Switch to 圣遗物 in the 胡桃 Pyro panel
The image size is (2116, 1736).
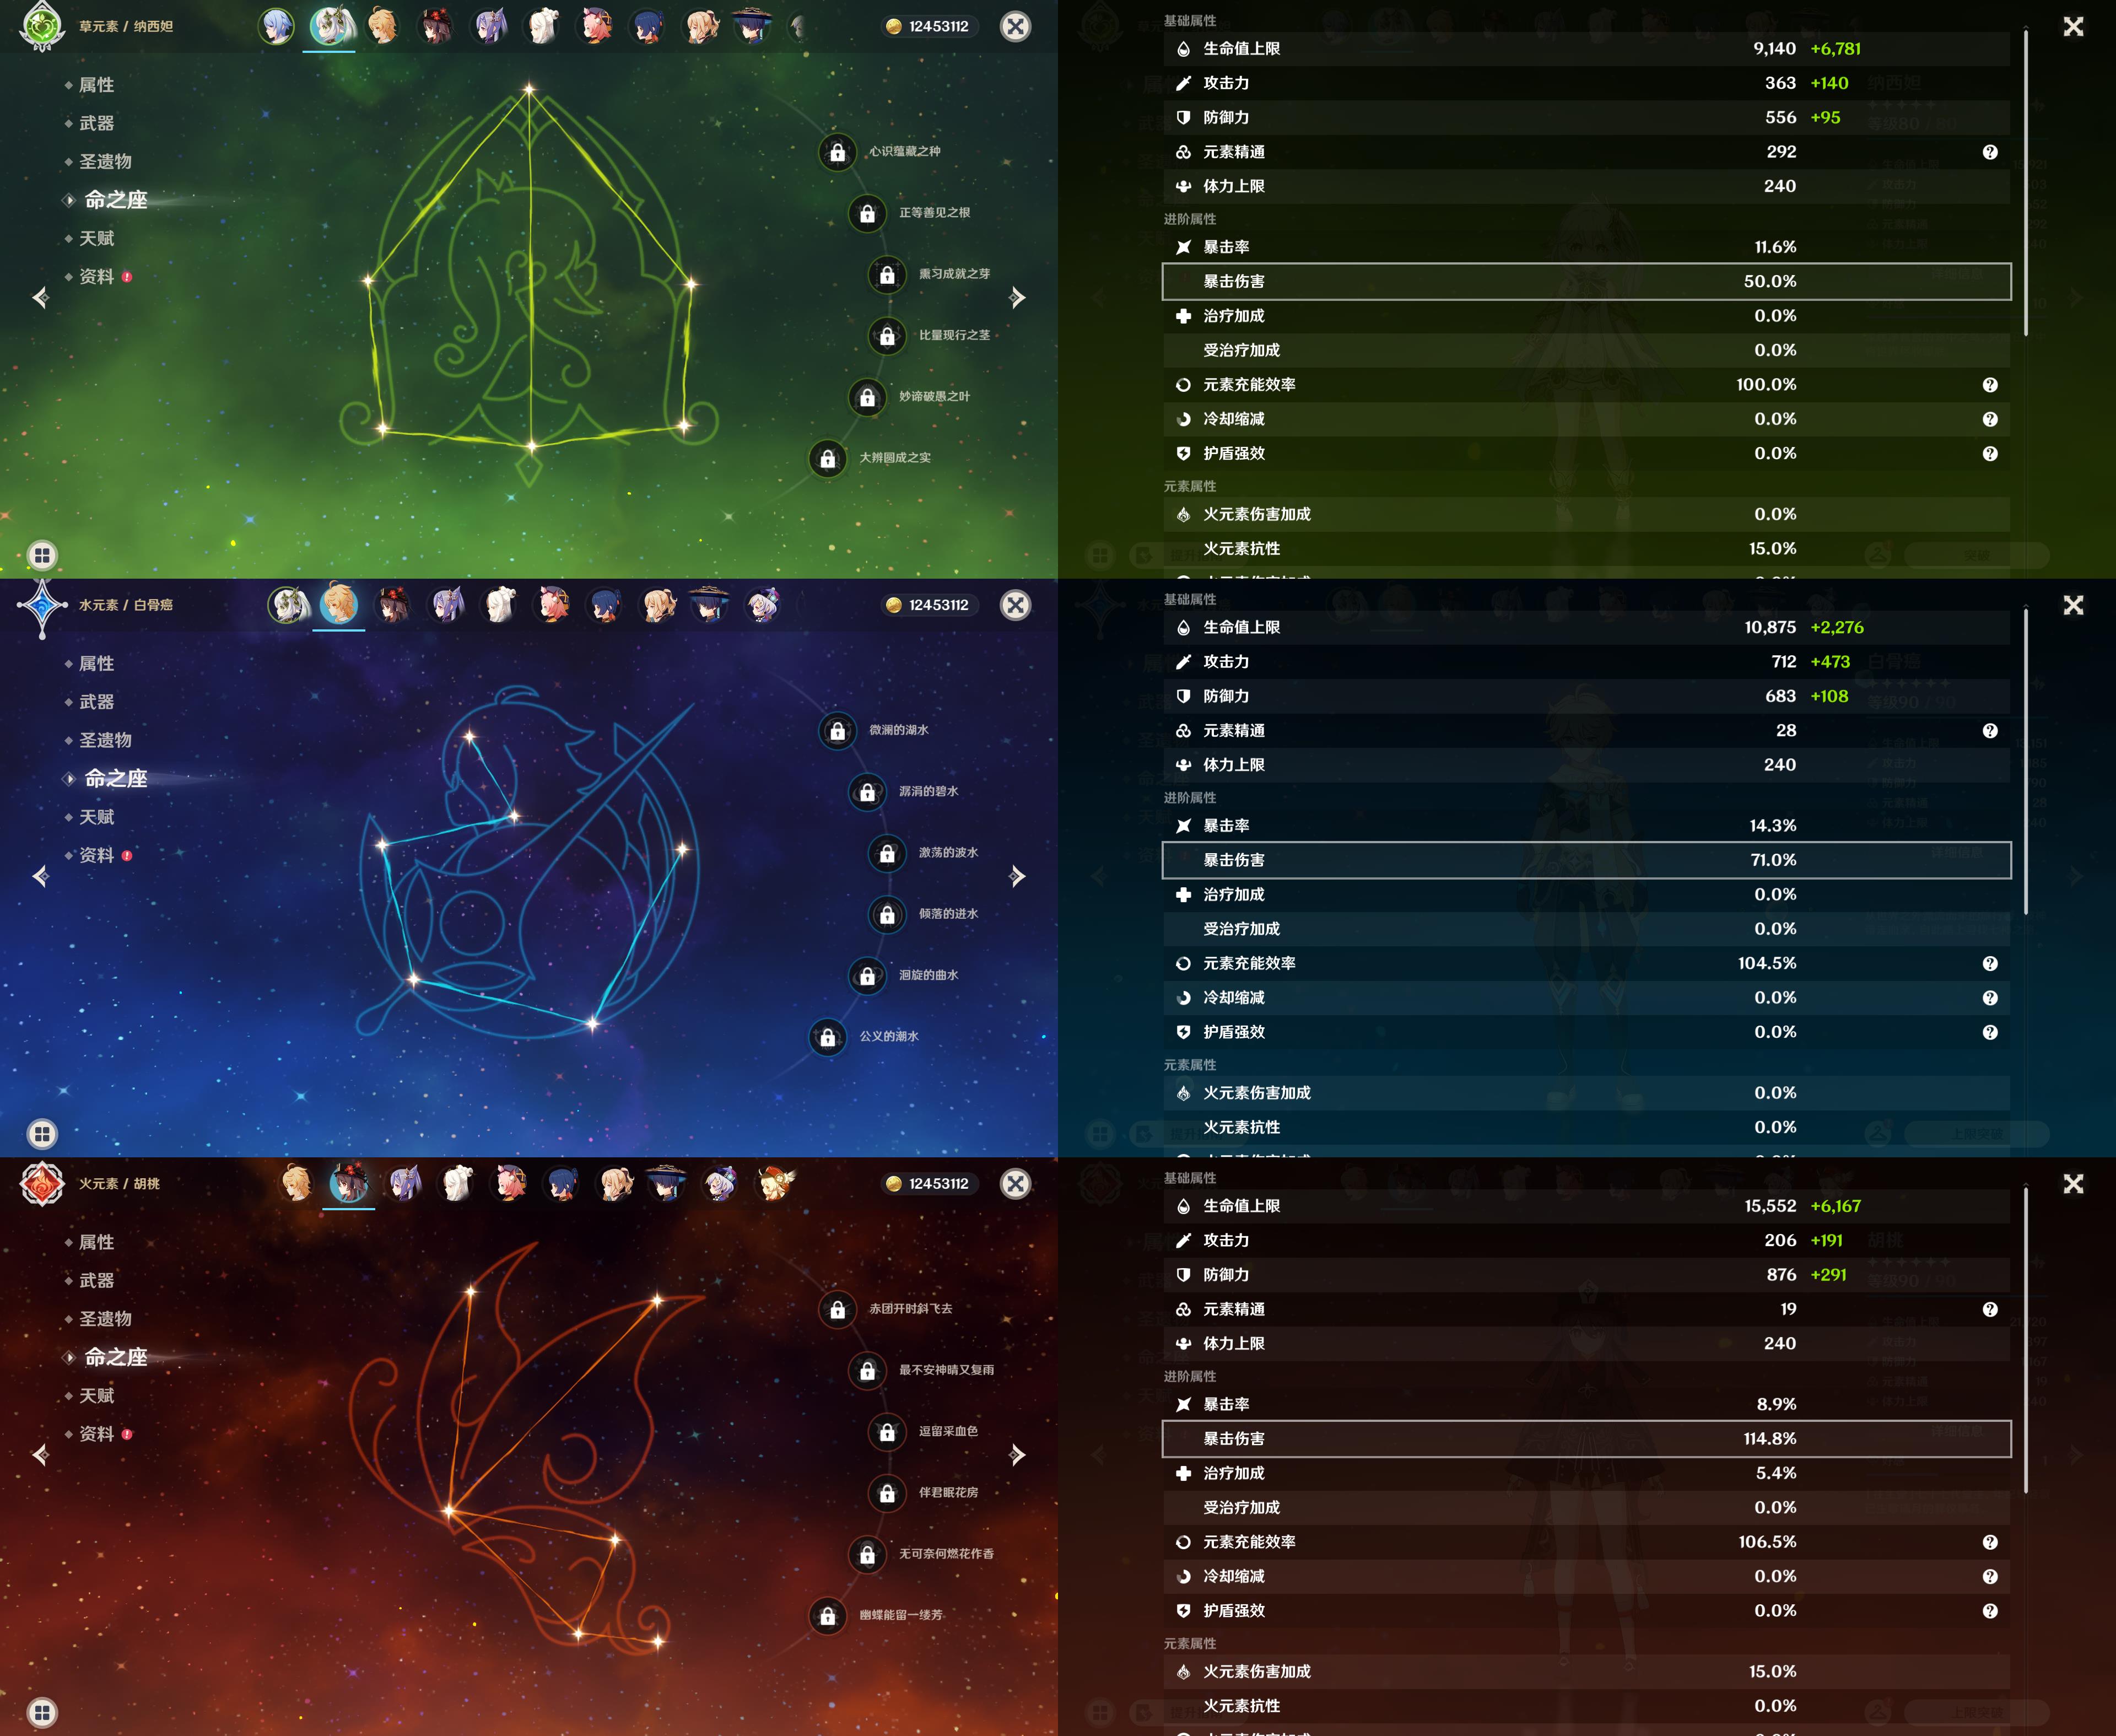click(x=105, y=1318)
